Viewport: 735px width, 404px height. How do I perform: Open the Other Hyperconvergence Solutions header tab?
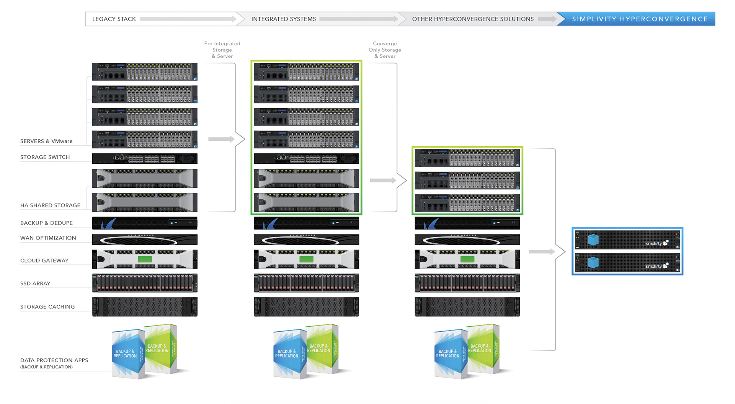pos(472,19)
